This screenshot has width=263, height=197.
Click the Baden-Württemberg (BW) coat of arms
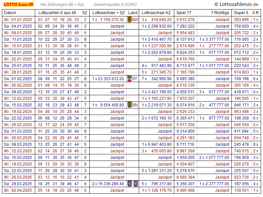(x=129, y=20)
